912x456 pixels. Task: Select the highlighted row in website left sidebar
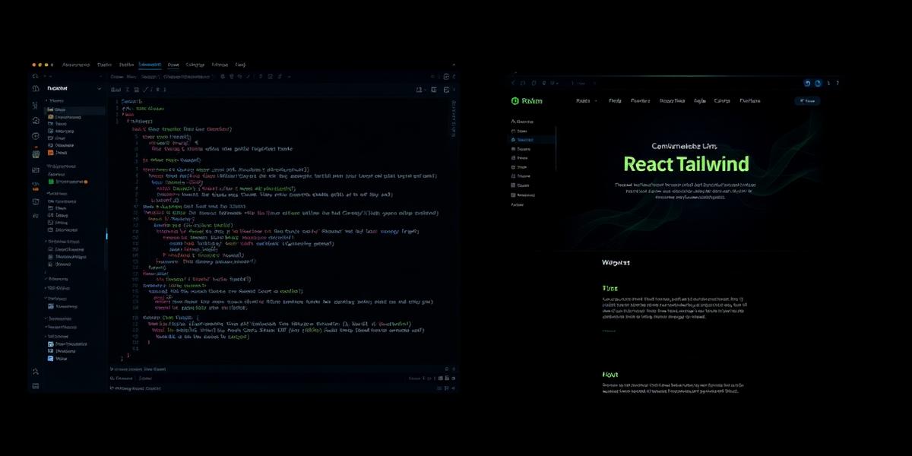(533, 140)
